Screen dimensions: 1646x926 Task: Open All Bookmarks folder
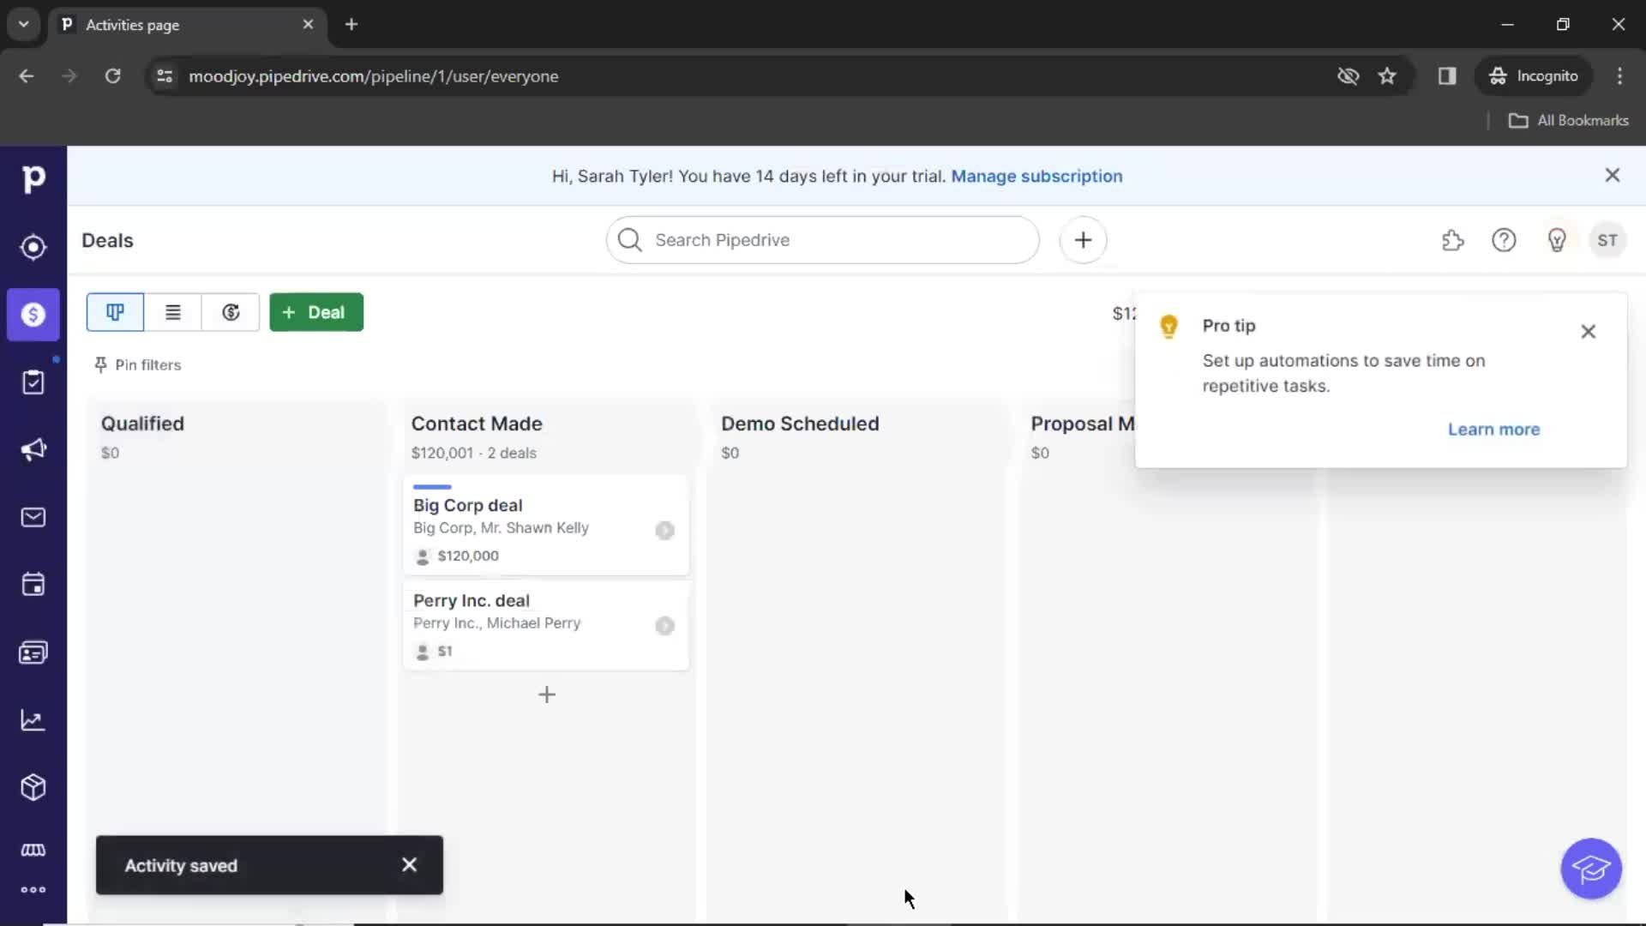(x=1569, y=121)
